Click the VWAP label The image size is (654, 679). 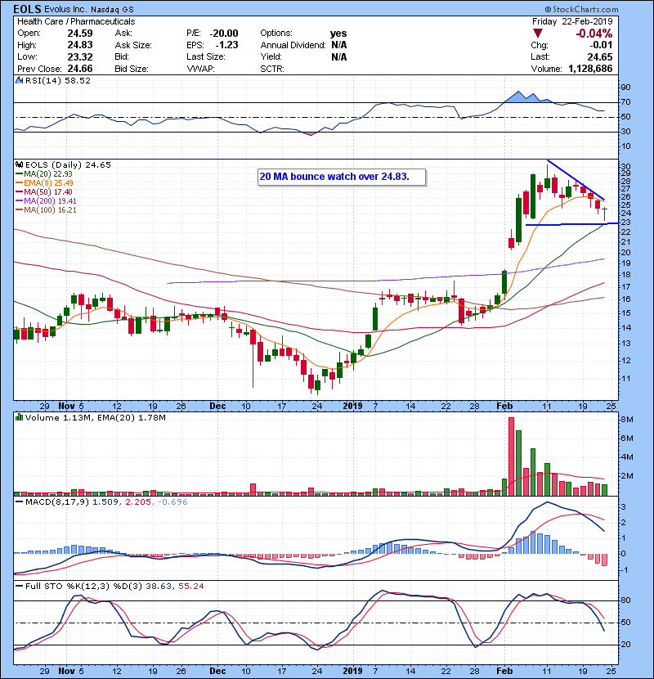click(x=200, y=69)
